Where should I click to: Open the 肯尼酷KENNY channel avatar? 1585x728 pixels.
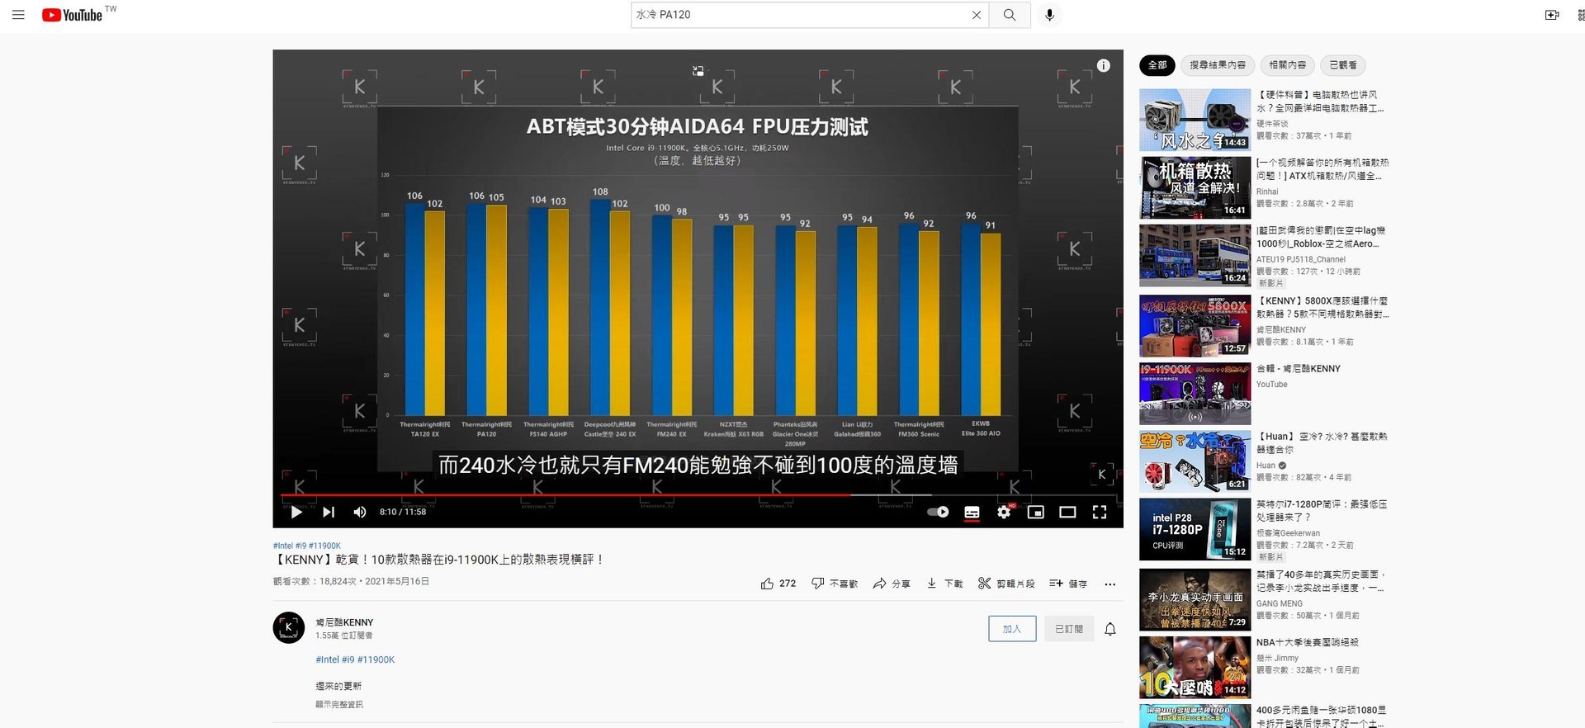point(289,627)
